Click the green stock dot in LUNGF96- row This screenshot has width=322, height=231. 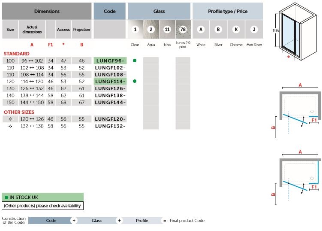(135, 61)
